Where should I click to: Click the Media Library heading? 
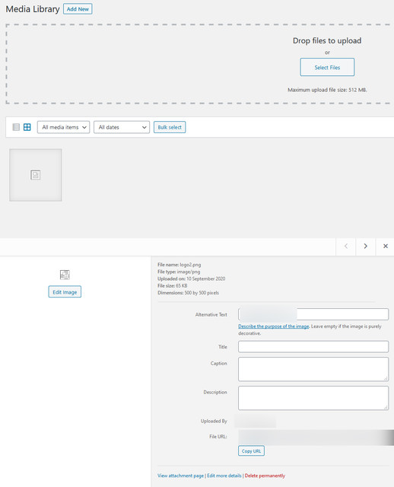coord(33,9)
